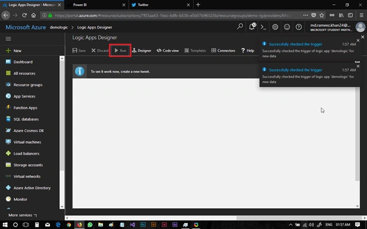Click Discard in the designer toolbar
367x229 pixels.
[100, 51]
